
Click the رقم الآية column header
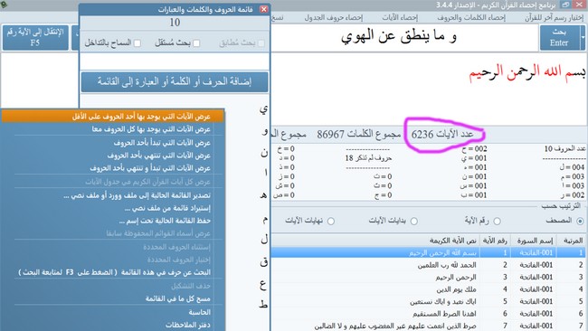click(x=495, y=241)
